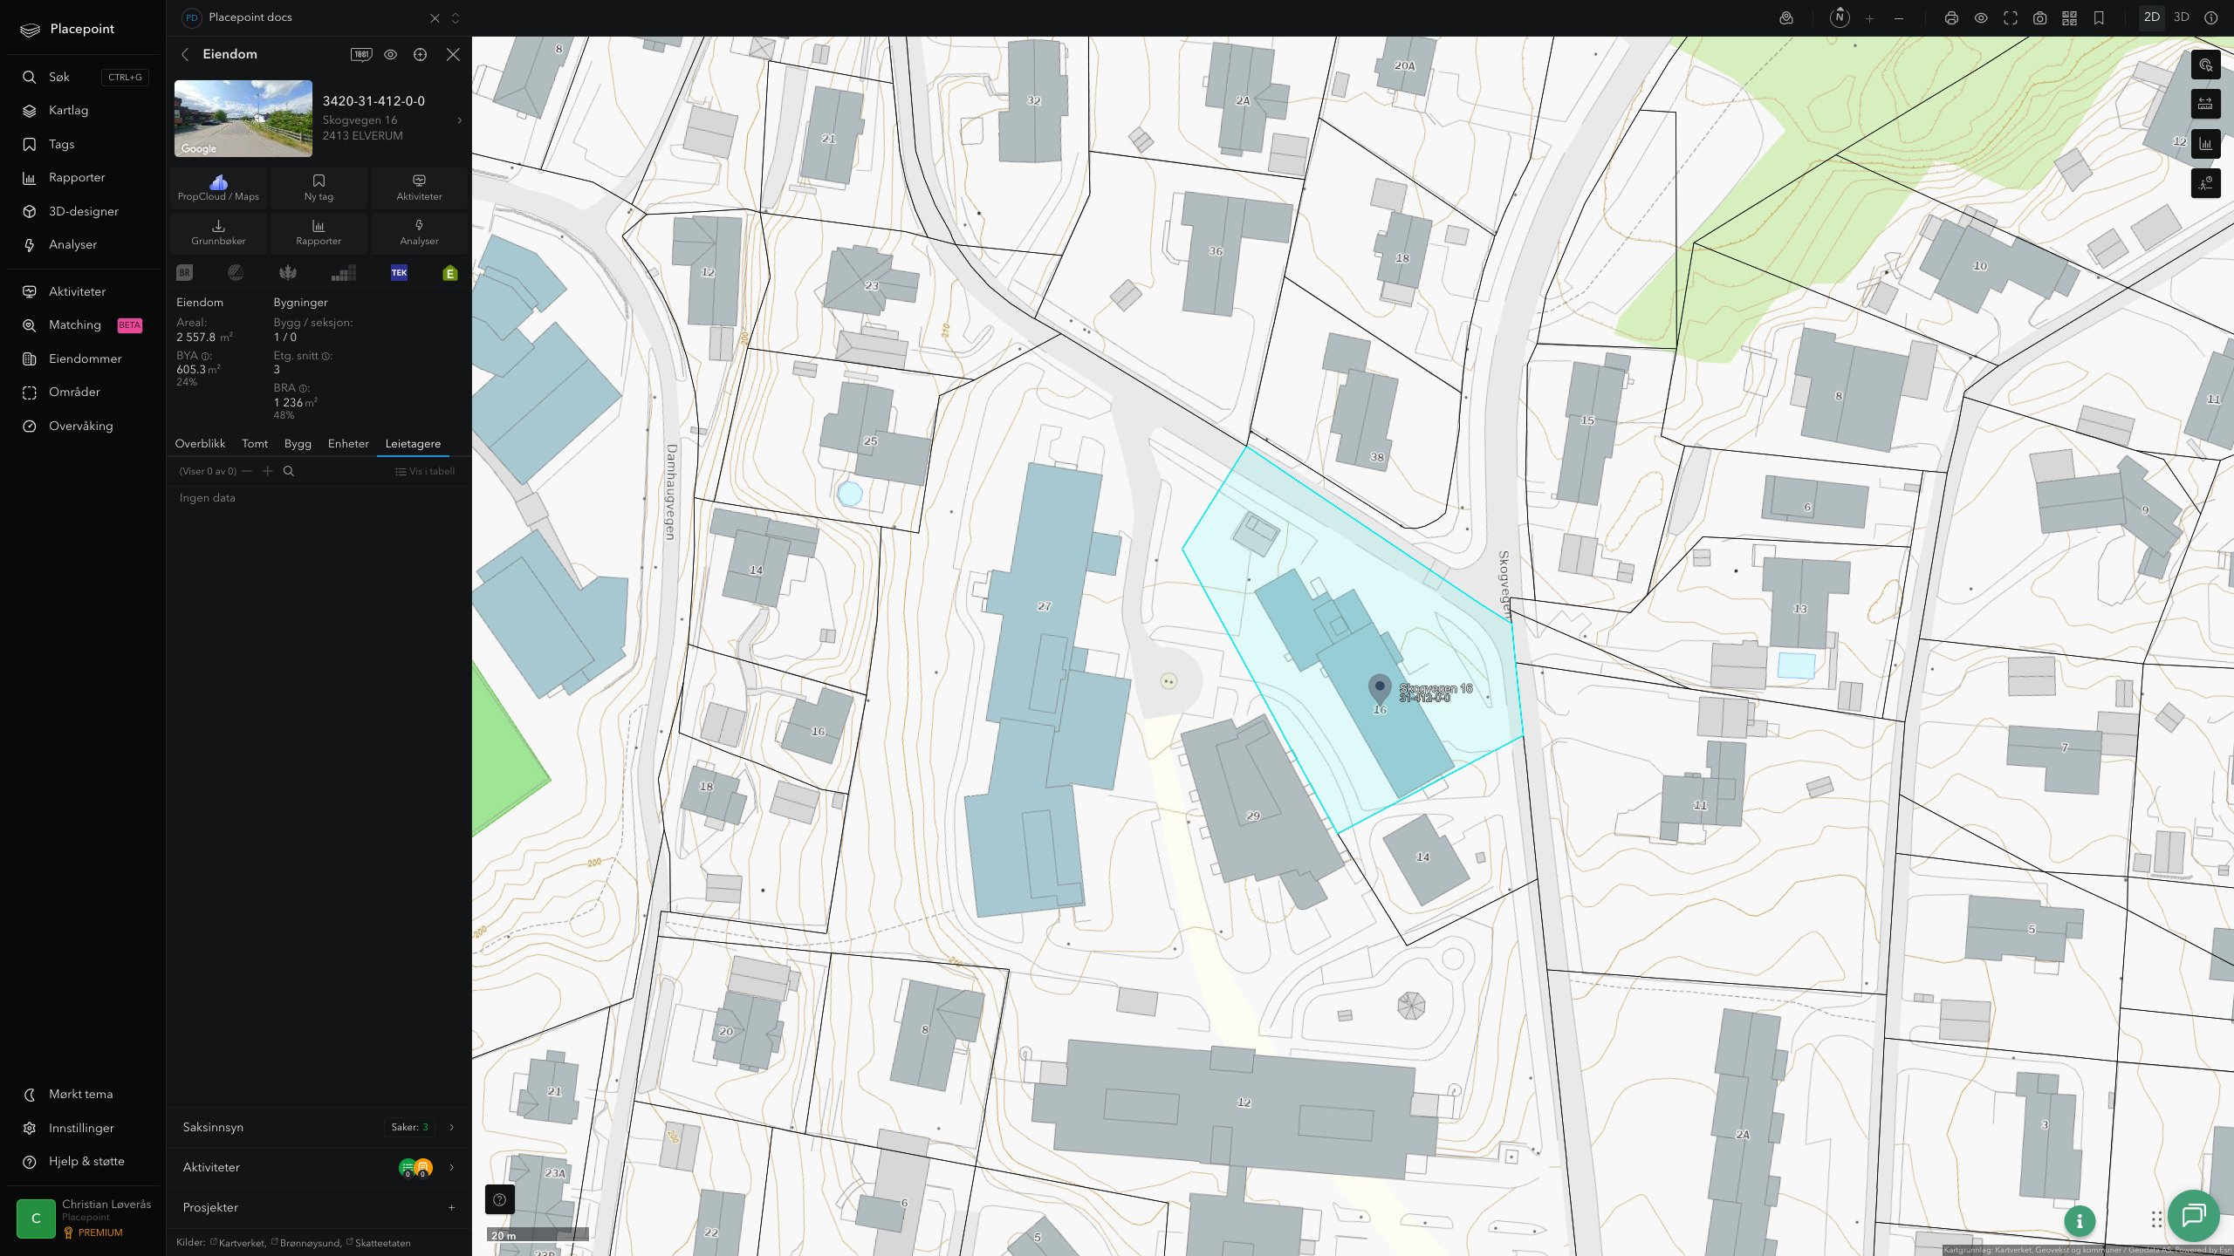2234x1256 pixels.
Task: Switch to the Bygg tab
Action: coord(298,444)
